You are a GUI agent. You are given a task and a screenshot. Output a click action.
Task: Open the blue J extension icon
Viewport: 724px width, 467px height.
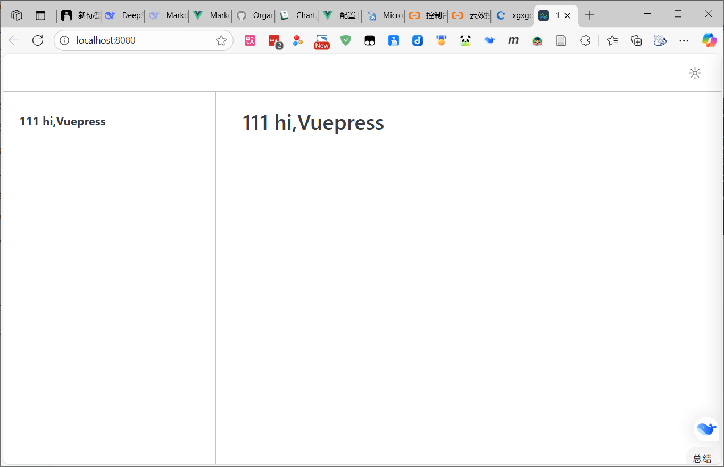pos(418,40)
